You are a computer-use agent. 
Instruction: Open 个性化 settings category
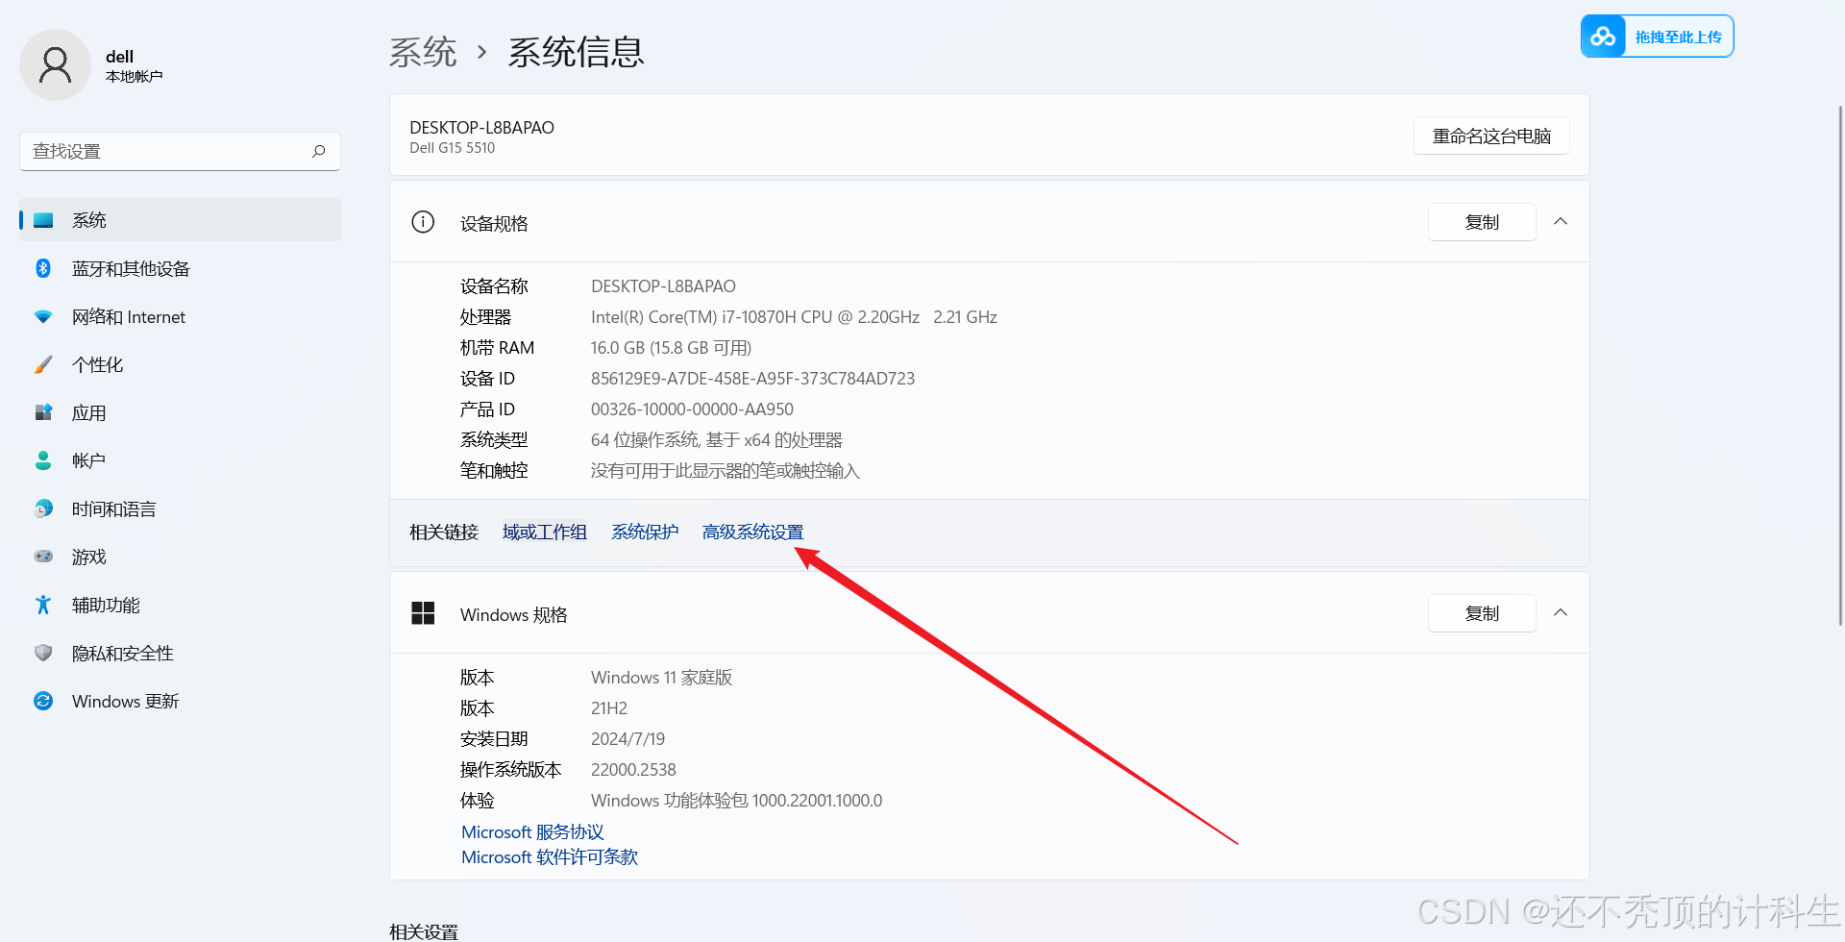click(181, 364)
